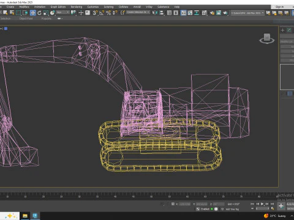The height and width of the screenshot is (220, 294).
Task: Click Use Pivot Point Center icon
Action: 73,13
